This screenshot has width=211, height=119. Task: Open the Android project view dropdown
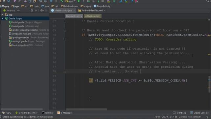click(x=11, y=10)
